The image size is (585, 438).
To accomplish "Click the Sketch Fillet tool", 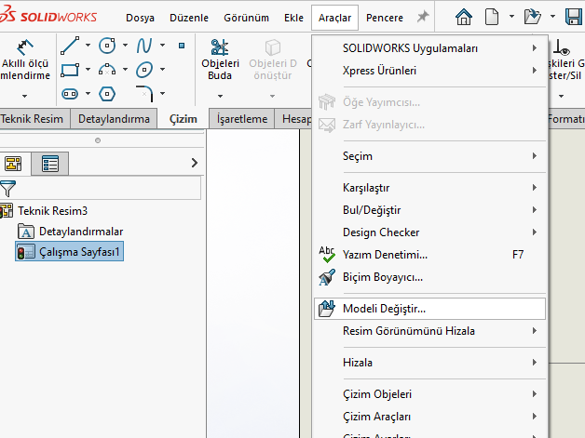I will click(144, 93).
